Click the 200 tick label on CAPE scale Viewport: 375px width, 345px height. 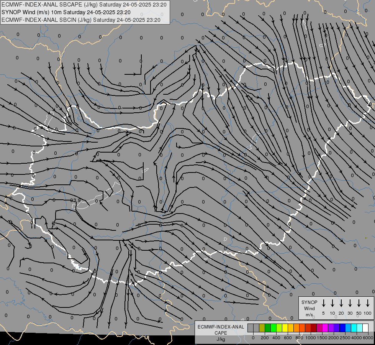click(265, 338)
